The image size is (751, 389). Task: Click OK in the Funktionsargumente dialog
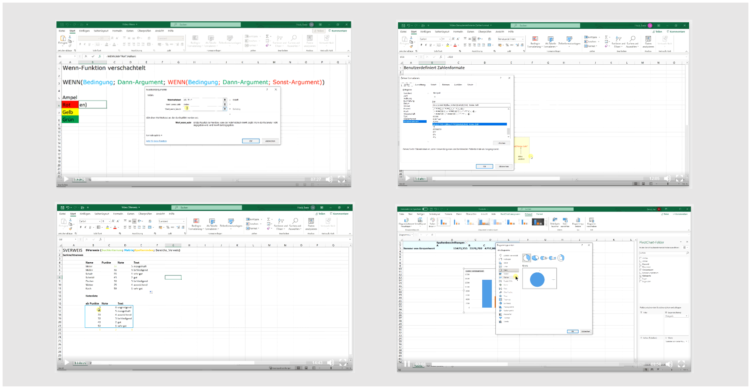click(x=251, y=141)
